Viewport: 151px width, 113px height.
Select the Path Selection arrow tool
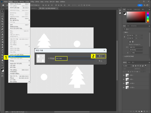(x=2, y=55)
